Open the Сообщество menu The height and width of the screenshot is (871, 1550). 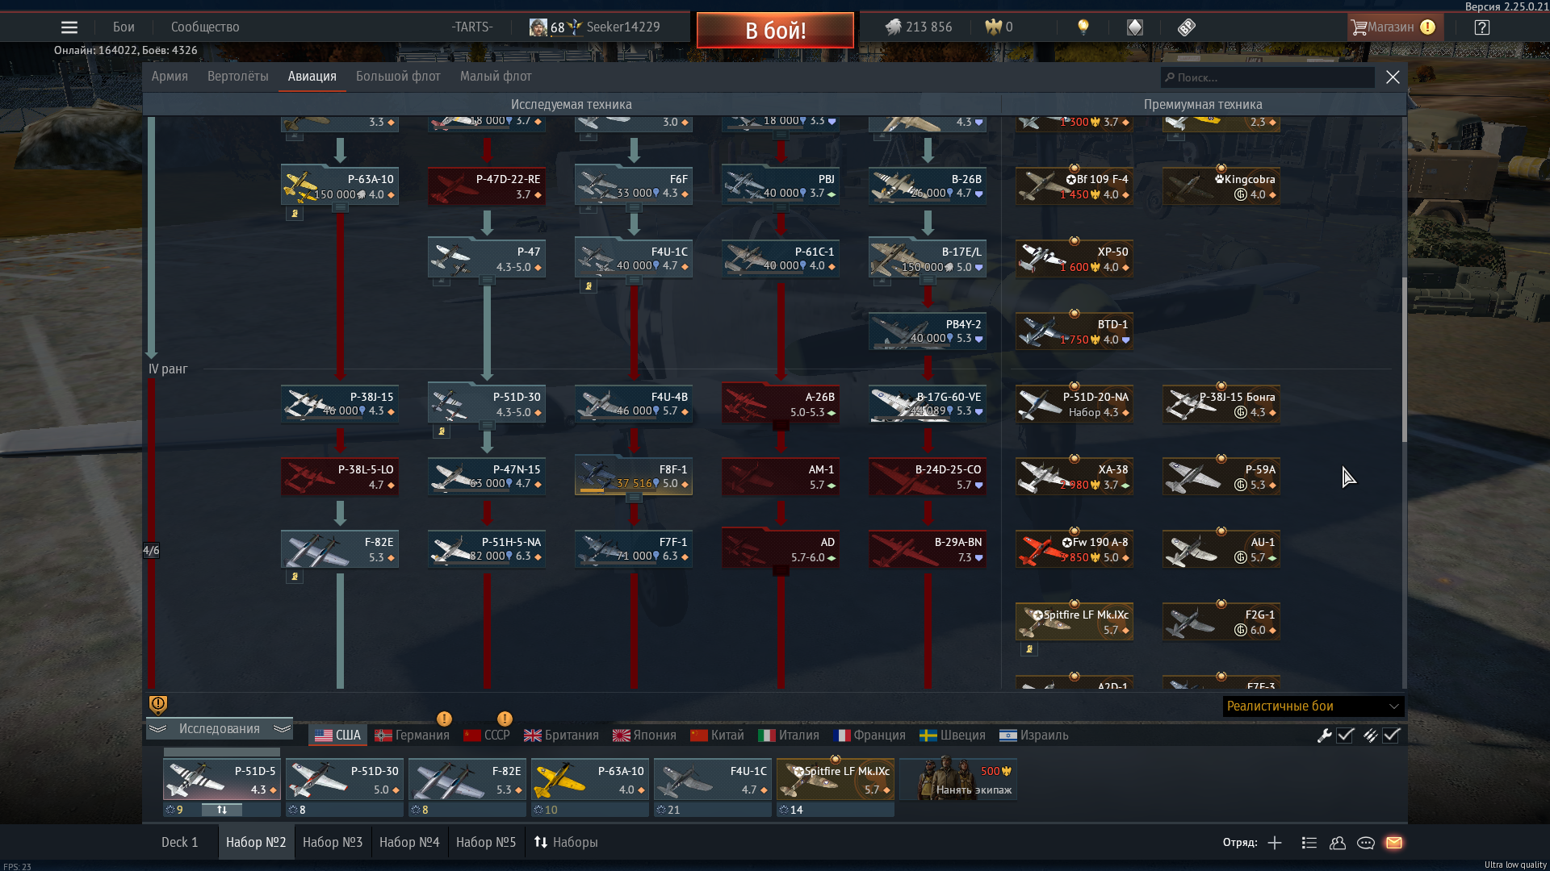(205, 27)
